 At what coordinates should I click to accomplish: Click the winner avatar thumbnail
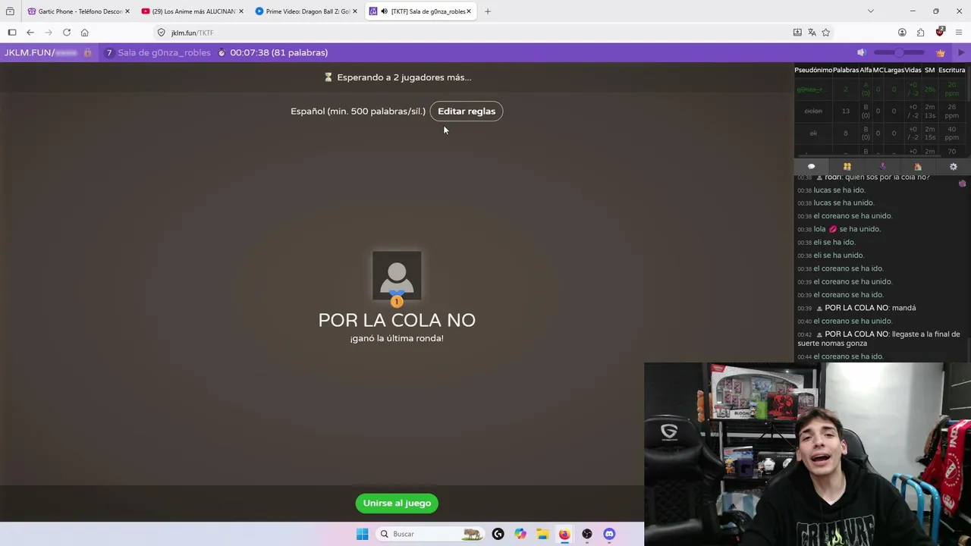click(x=397, y=276)
